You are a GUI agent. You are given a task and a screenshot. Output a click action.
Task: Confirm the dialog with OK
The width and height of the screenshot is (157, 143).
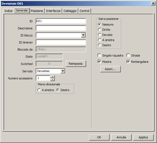click(99, 137)
